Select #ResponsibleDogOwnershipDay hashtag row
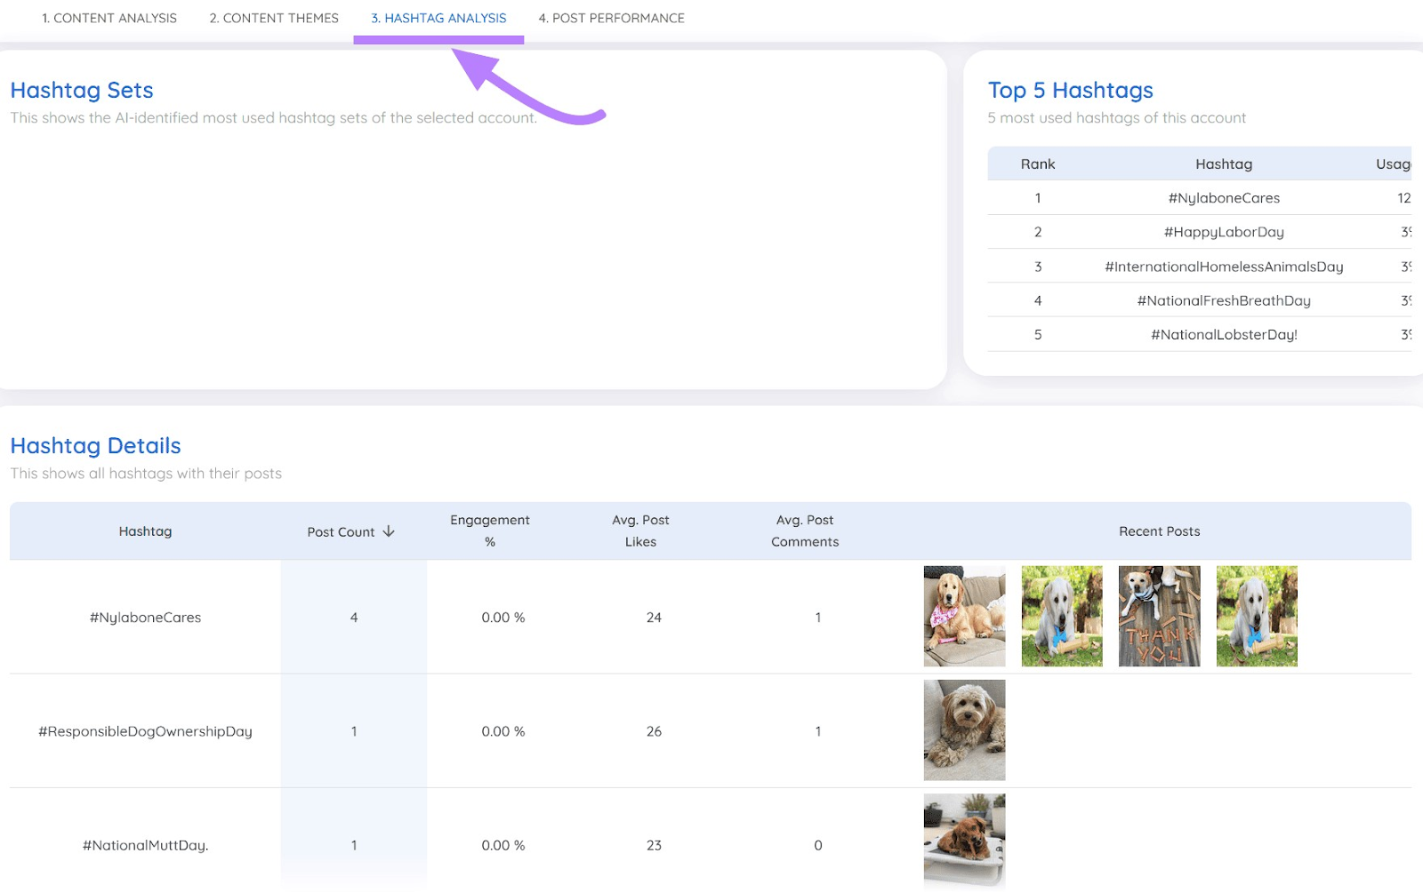The width and height of the screenshot is (1423, 893). [x=145, y=731]
